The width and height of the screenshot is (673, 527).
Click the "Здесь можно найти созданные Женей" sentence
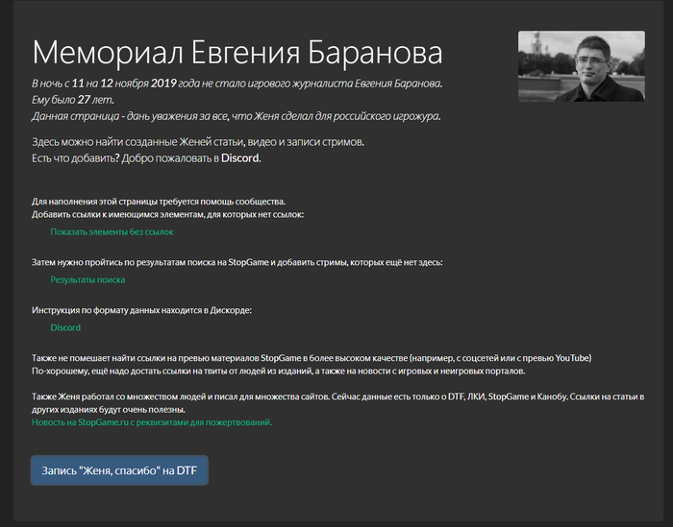point(198,142)
